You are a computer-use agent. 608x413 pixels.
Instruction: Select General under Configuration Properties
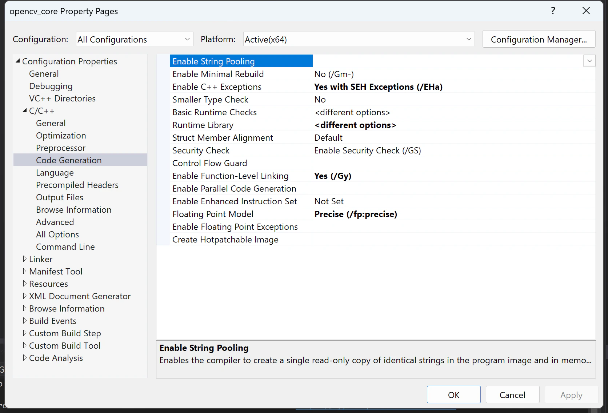tap(44, 74)
